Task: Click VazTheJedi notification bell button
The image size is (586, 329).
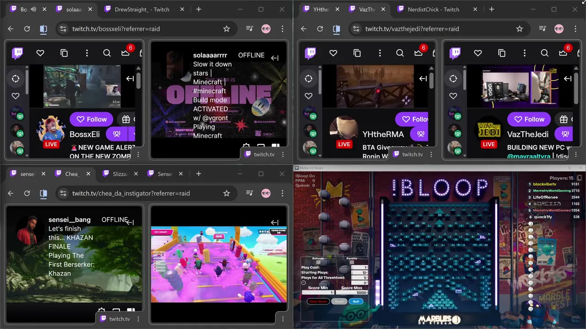Action: point(564,134)
